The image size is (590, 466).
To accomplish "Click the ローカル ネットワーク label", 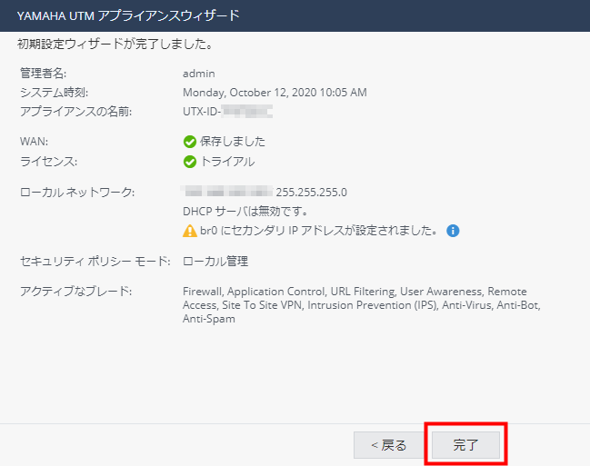I will pyautogui.click(x=77, y=192).
